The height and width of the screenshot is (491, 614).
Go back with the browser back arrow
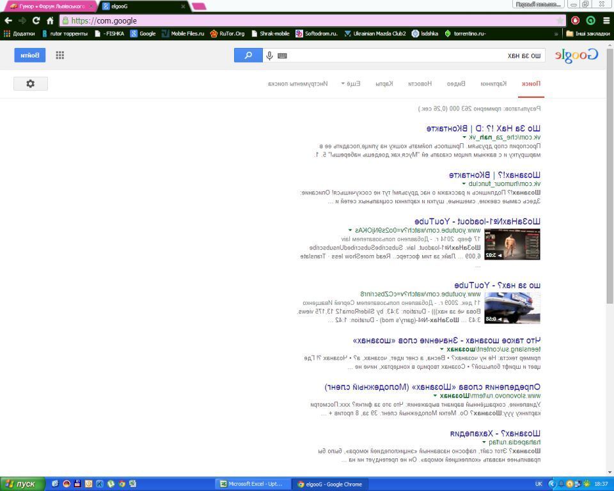(x=8, y=20)
